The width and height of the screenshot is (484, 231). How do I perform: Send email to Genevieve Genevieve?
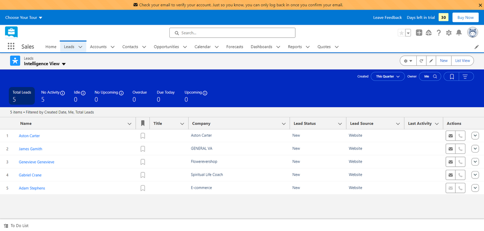pyautogui.click(x=451, y=162)
